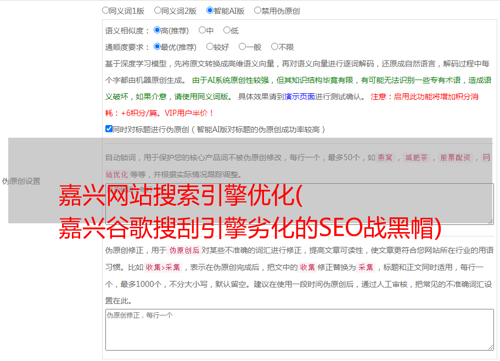Choose the 智能AI版 radio option
This screenshot has width=500, height=361.
[210, 10]
